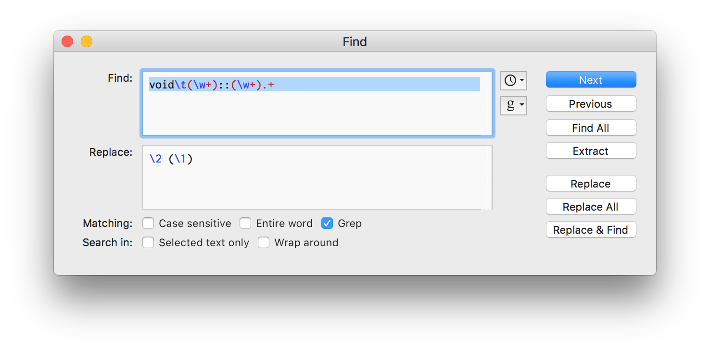Enable the Entire word checkbox
This screenshot has height=352, width=710.
[245, 224]
